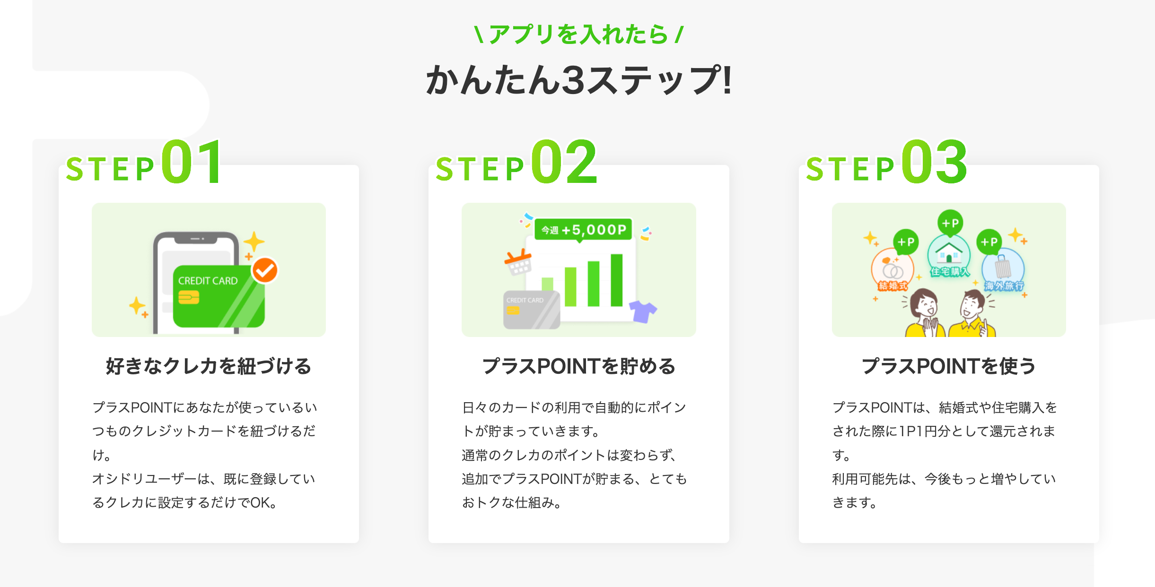Click the green bar chart illustration
The height and width of the screenshot is (587, 1155).
point(586,281)
